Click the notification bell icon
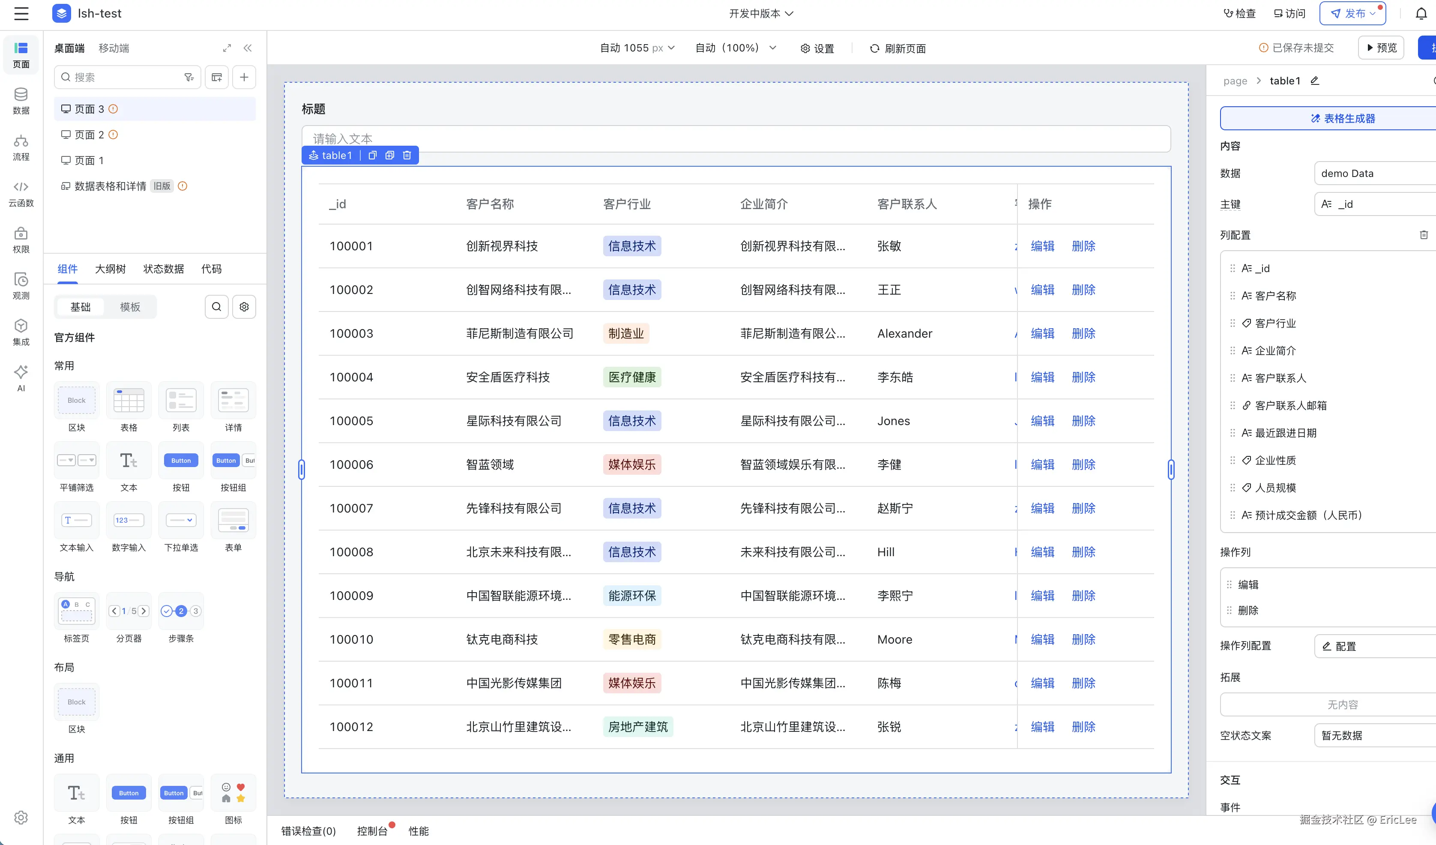This screenshot has width=1436, height=845. pyautogui.click(x=1421, y=14)
